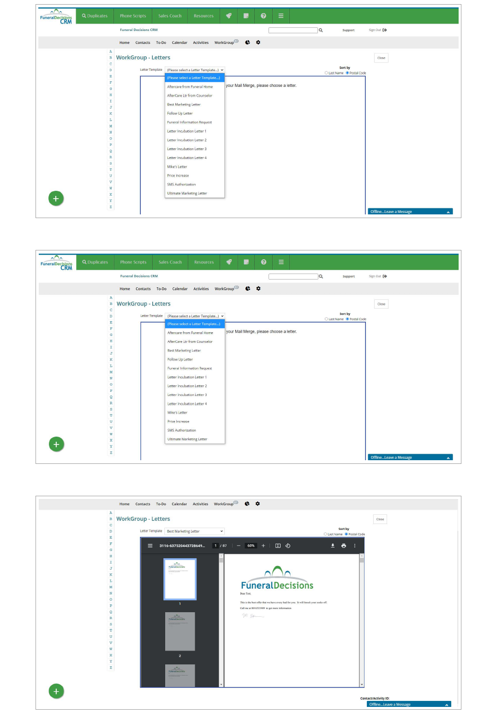This screenshot has height=718, width=496.
Task: Print the merged letter PDF
Action: coord(344,546)
